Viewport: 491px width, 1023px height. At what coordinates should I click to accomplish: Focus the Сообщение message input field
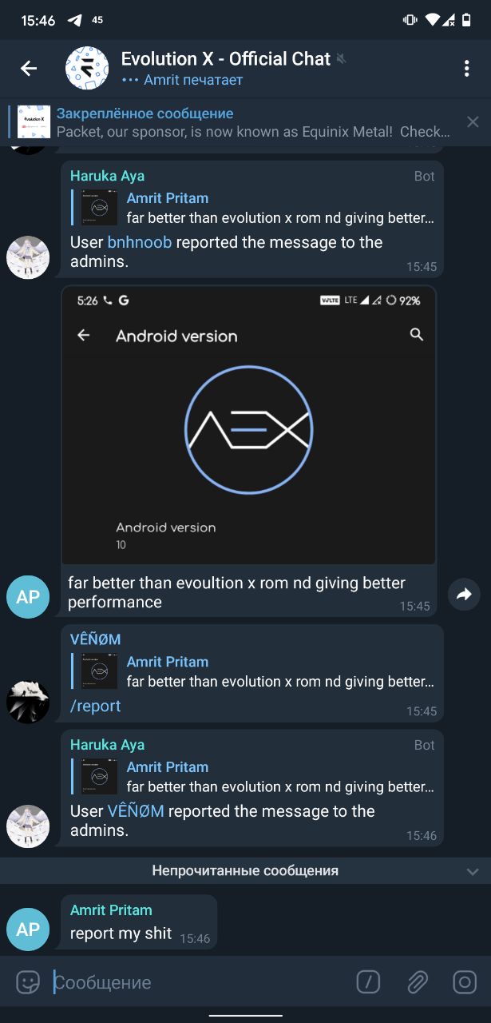click(200, 981)
